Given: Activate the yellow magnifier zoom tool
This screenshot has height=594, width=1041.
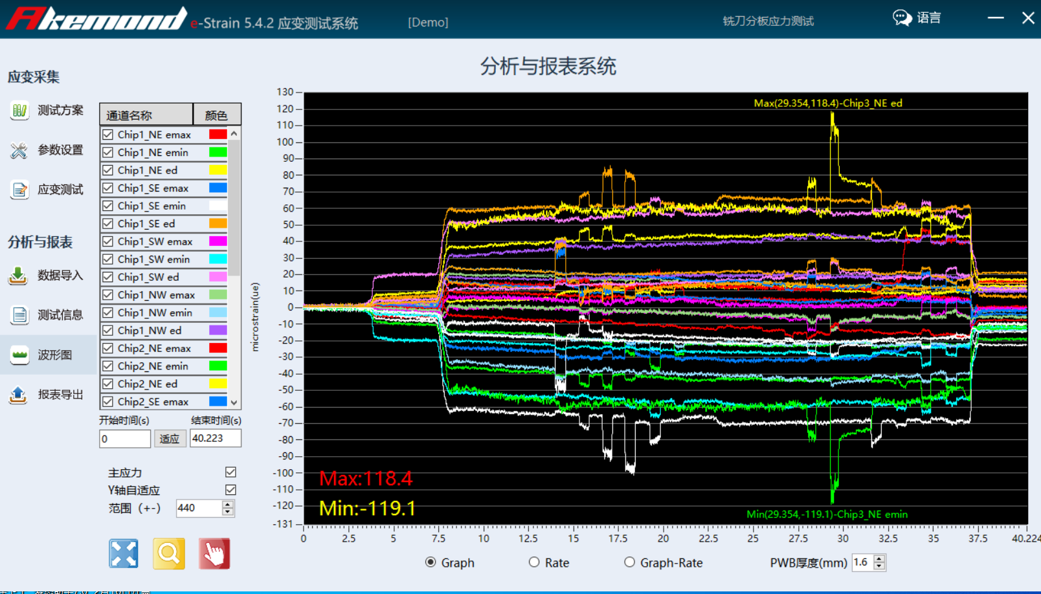Looking at the screenshot, I should 169,554.
